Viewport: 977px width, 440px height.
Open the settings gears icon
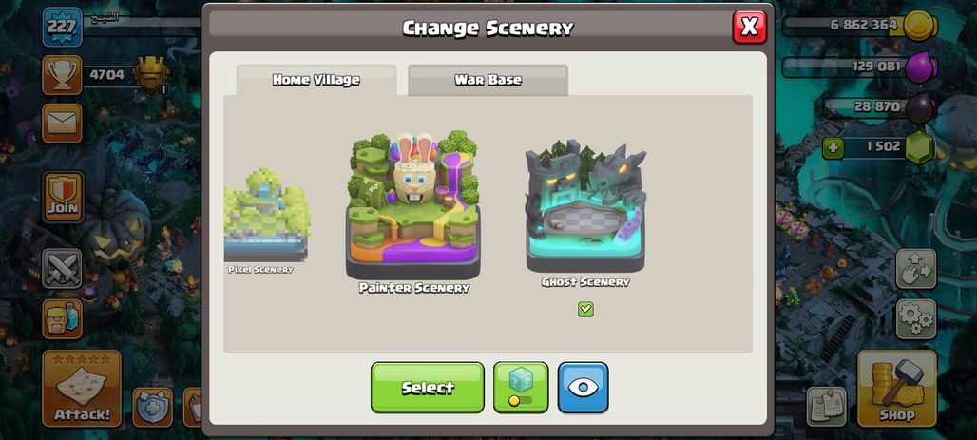click(x=916, y=318)
